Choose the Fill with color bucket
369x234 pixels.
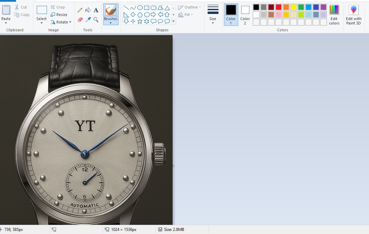point(88,10)
